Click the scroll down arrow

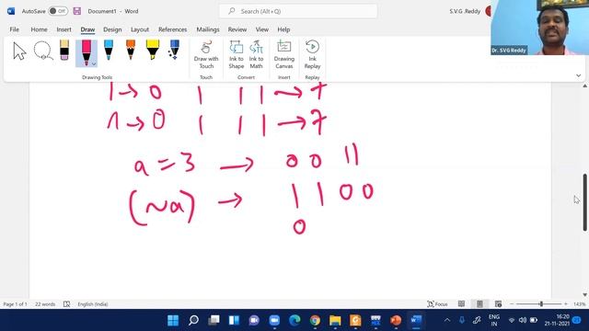(585, 295)
